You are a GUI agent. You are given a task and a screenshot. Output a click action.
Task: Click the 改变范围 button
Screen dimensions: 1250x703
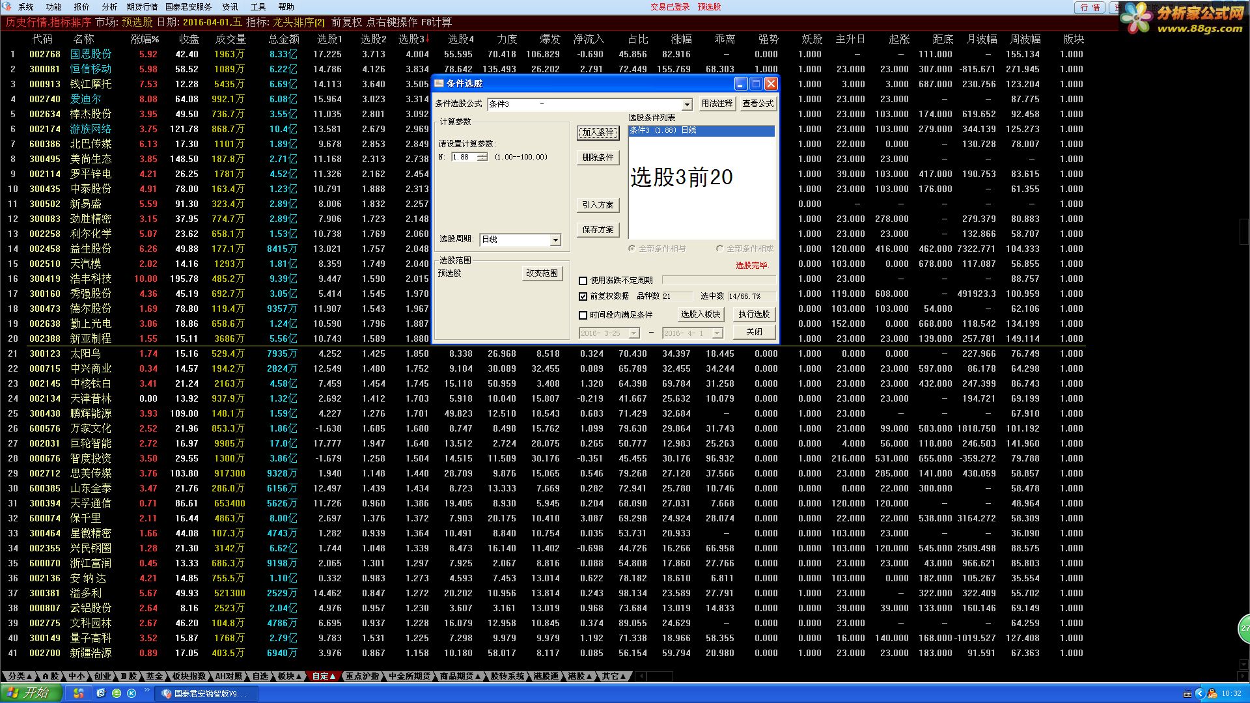coord(542,273)
